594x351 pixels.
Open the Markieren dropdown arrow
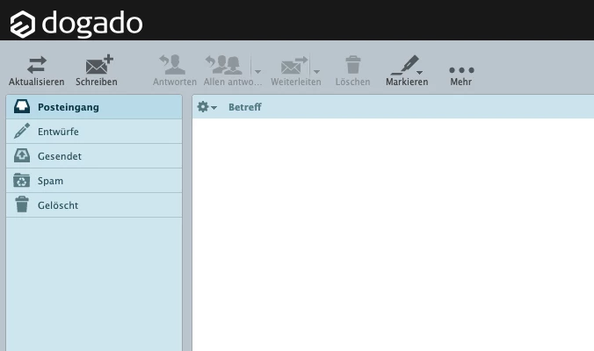point(420,72)
